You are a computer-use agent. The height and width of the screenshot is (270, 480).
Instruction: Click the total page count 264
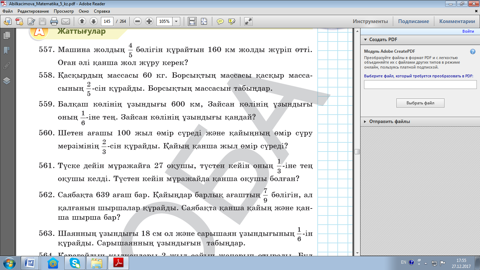click(123, 21)
